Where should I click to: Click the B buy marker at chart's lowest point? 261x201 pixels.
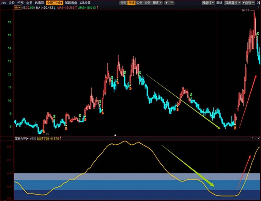pos(43,132)
